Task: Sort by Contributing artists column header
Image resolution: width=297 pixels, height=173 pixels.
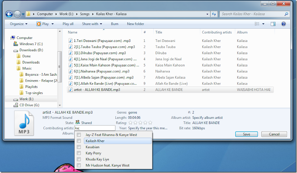Action: coord(217,32)
